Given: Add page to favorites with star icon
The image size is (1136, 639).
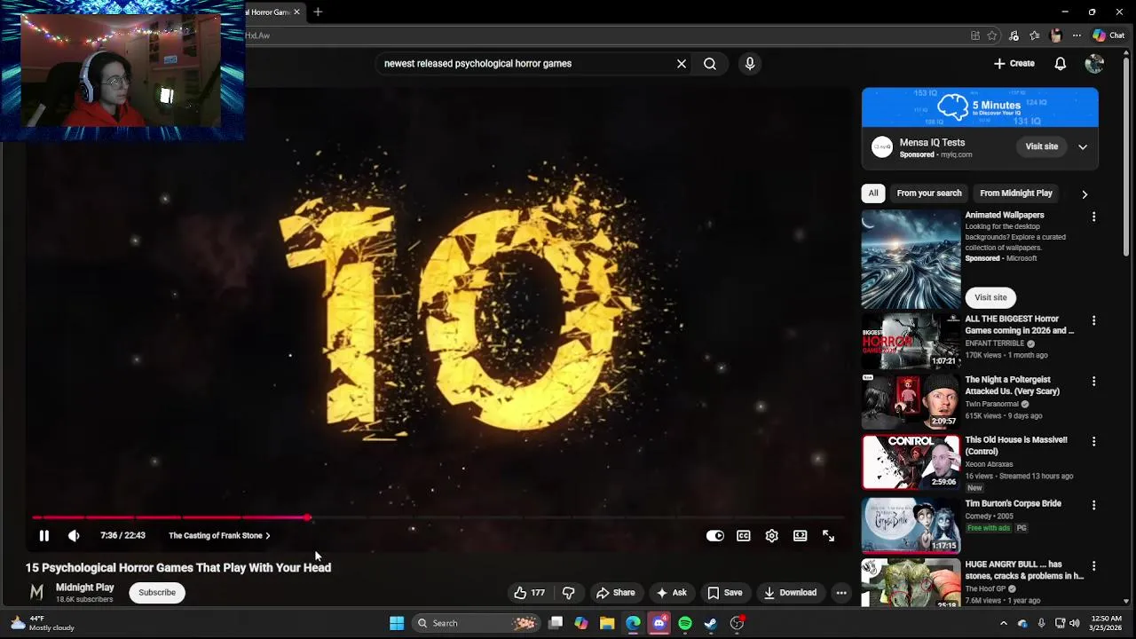Looking at the screenshot, I should [x=992, y=35].
